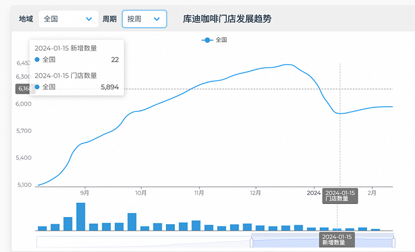The width and height of the screenshot is (415, 252).
Task: Toggle the 全国 legend series marker
Action: coord(207,40)
